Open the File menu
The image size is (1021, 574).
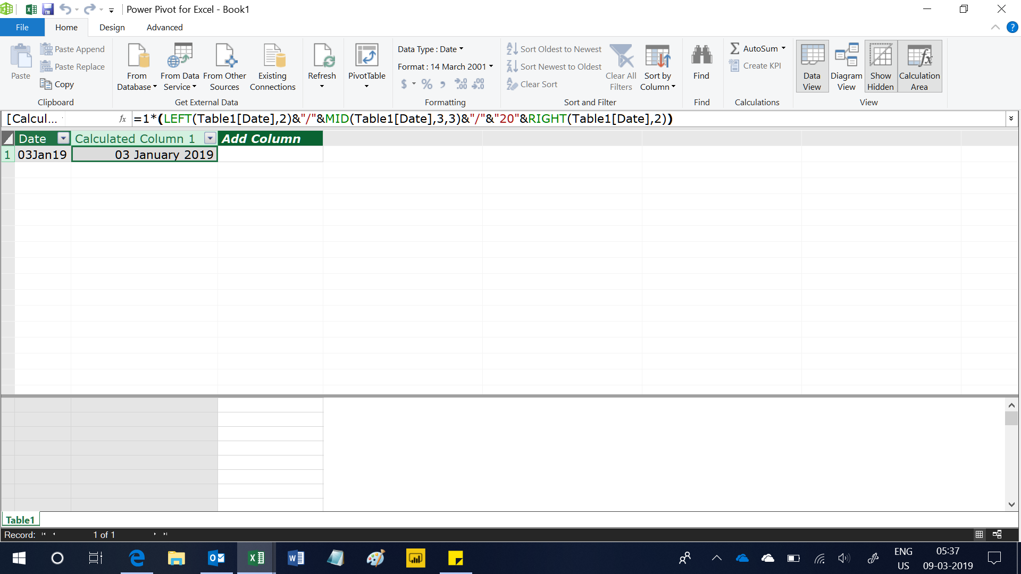pyautogui.click(x=22, y=27)
